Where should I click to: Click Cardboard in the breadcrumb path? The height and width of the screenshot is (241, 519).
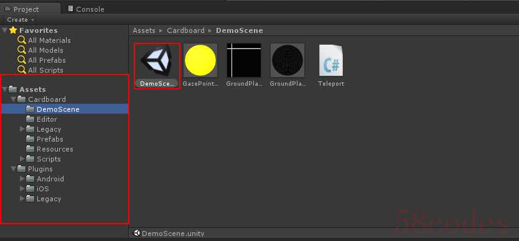point(185,30)
